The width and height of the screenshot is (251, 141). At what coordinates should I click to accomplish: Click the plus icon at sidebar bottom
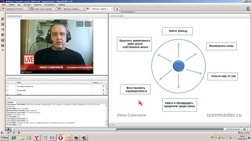3,50
